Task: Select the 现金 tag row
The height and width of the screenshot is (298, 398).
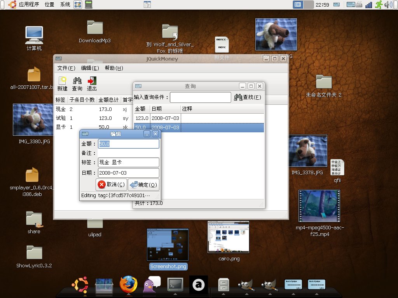Action: (x=93, y=109)
